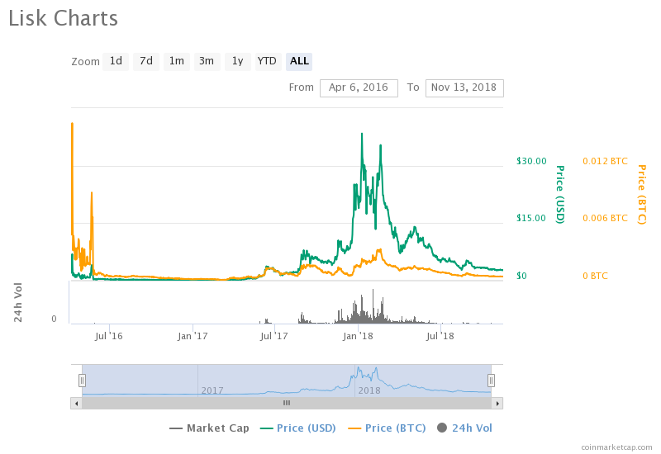Click the Lisk Charts heading
This screenshot has height=454, width=661.
64,18
